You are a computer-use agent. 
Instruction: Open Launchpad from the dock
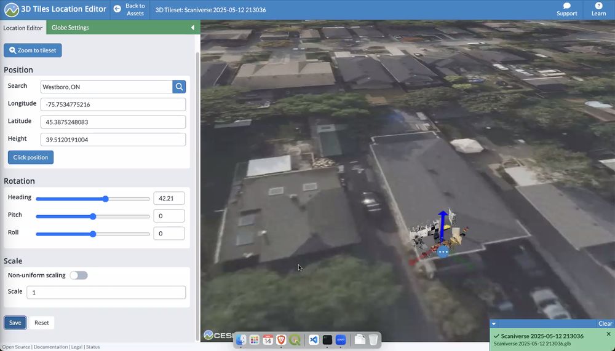pos(254,339)
